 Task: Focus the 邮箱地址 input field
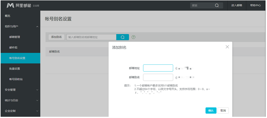(x=158, y=68)
